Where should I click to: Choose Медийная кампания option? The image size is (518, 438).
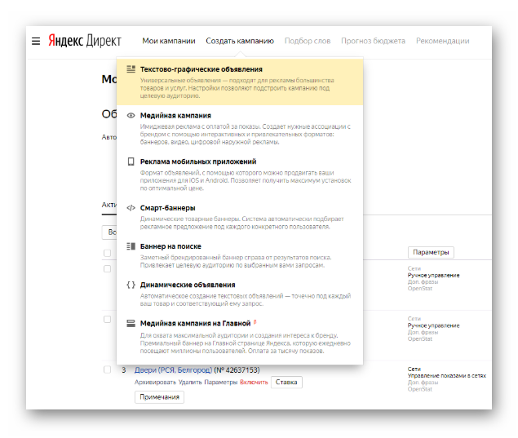[240, 129]
